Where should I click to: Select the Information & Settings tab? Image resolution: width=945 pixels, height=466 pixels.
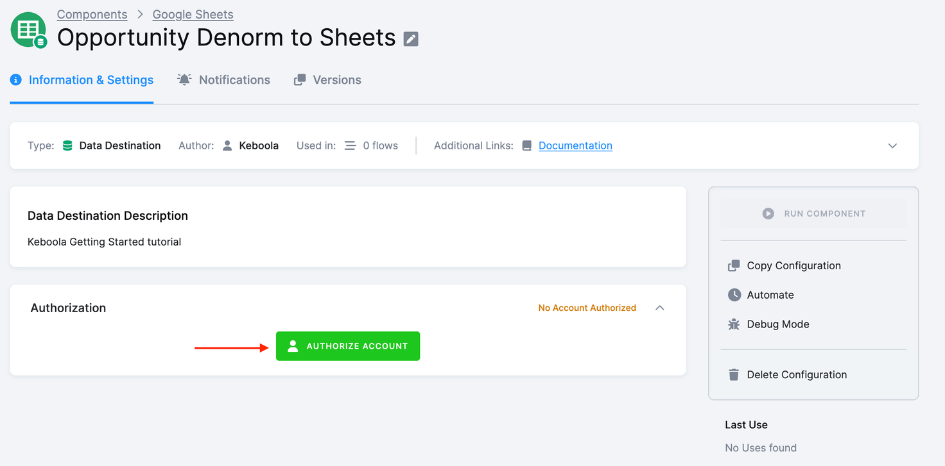(82, 80)
